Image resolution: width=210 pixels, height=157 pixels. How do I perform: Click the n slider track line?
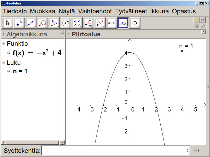point(194,51)
